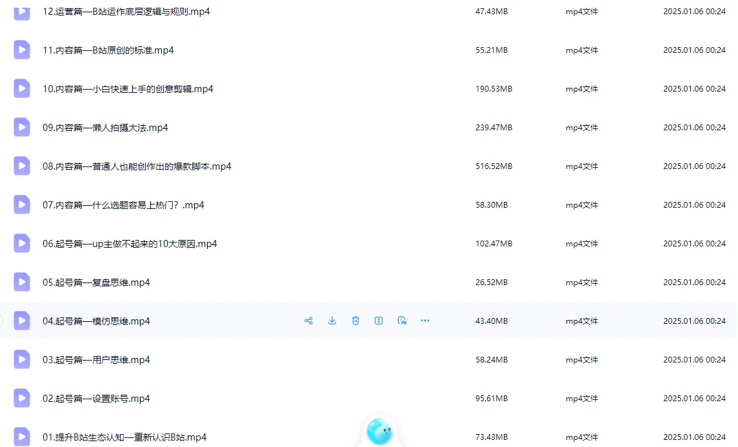Open more actions menu on hovered row
The height and width of the screenshot is (447, 738).
(x=424, y=321)
